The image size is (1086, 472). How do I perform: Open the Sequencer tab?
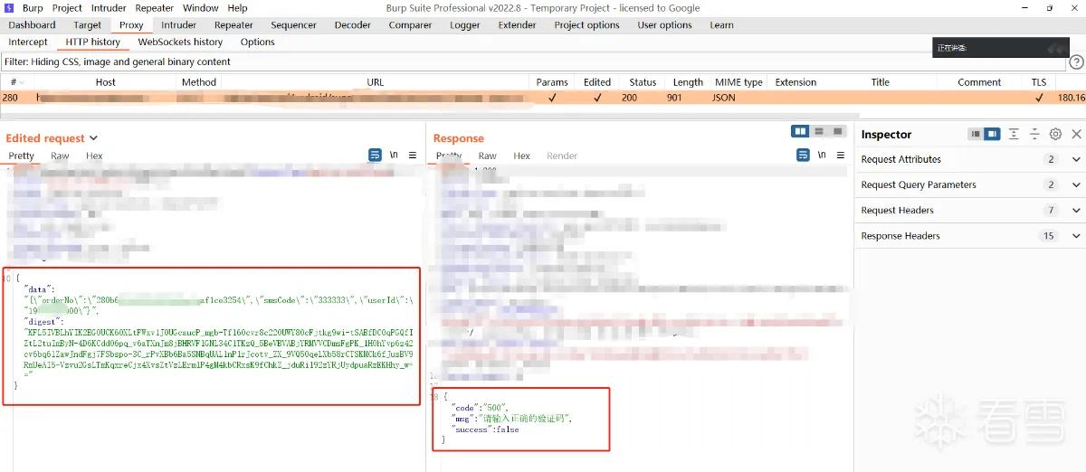[294, 25]
